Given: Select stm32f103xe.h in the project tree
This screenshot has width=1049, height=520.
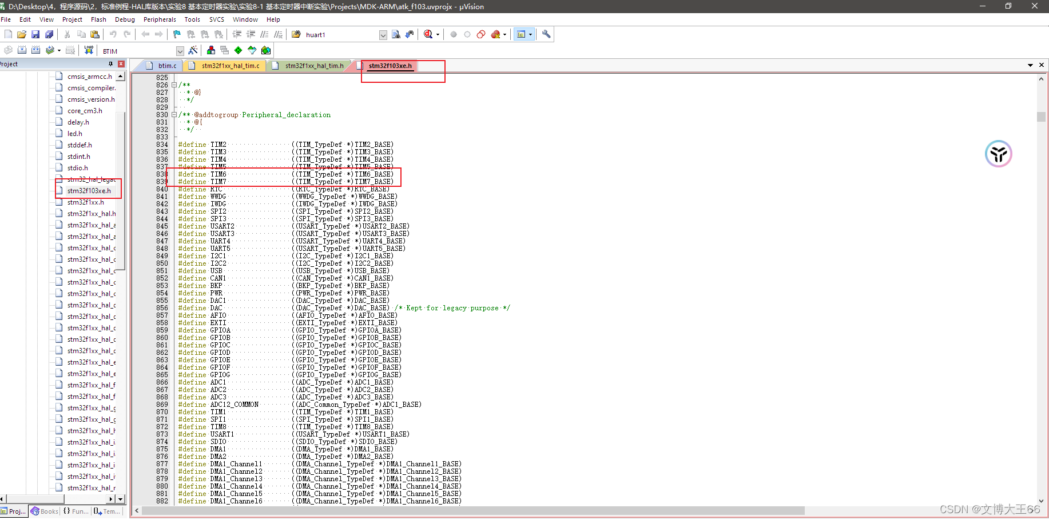Looking at the screenshot, I should pyautogui.click(x=89, y=191).
